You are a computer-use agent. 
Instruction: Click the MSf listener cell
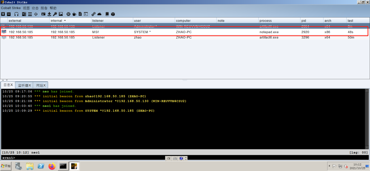click(112, 31)
